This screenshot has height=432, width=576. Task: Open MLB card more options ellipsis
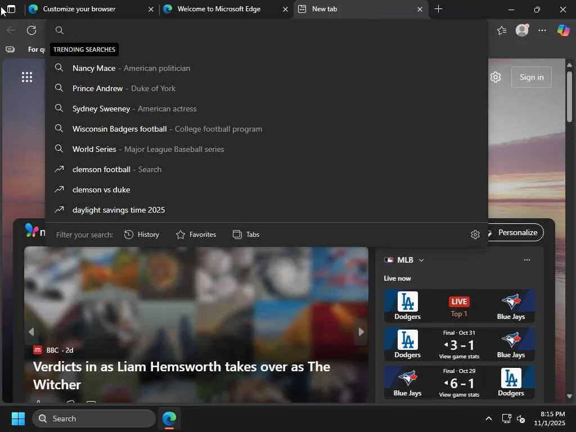[x=526, y=260]
